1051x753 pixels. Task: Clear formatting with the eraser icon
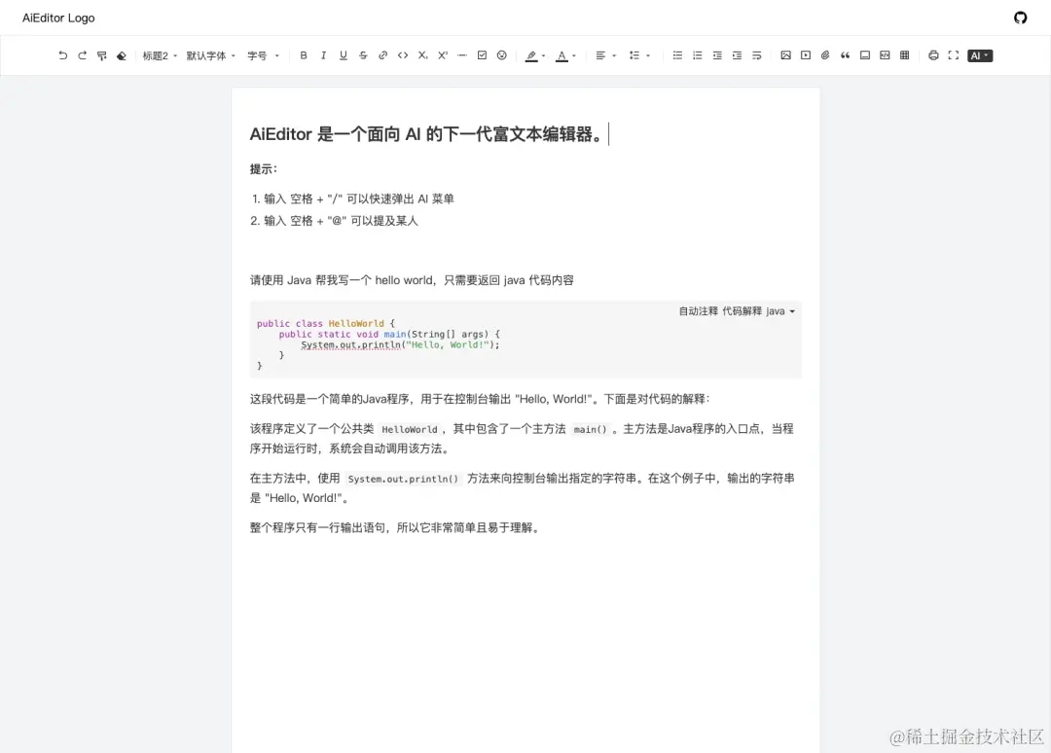[122, 55]
